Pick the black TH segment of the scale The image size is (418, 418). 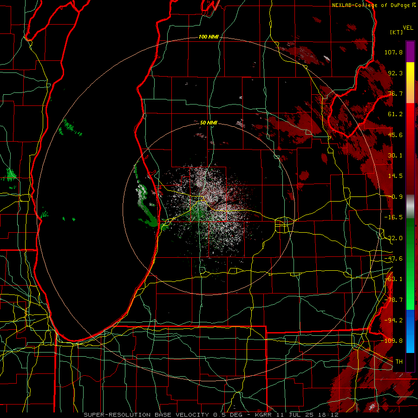pos(410,362)
